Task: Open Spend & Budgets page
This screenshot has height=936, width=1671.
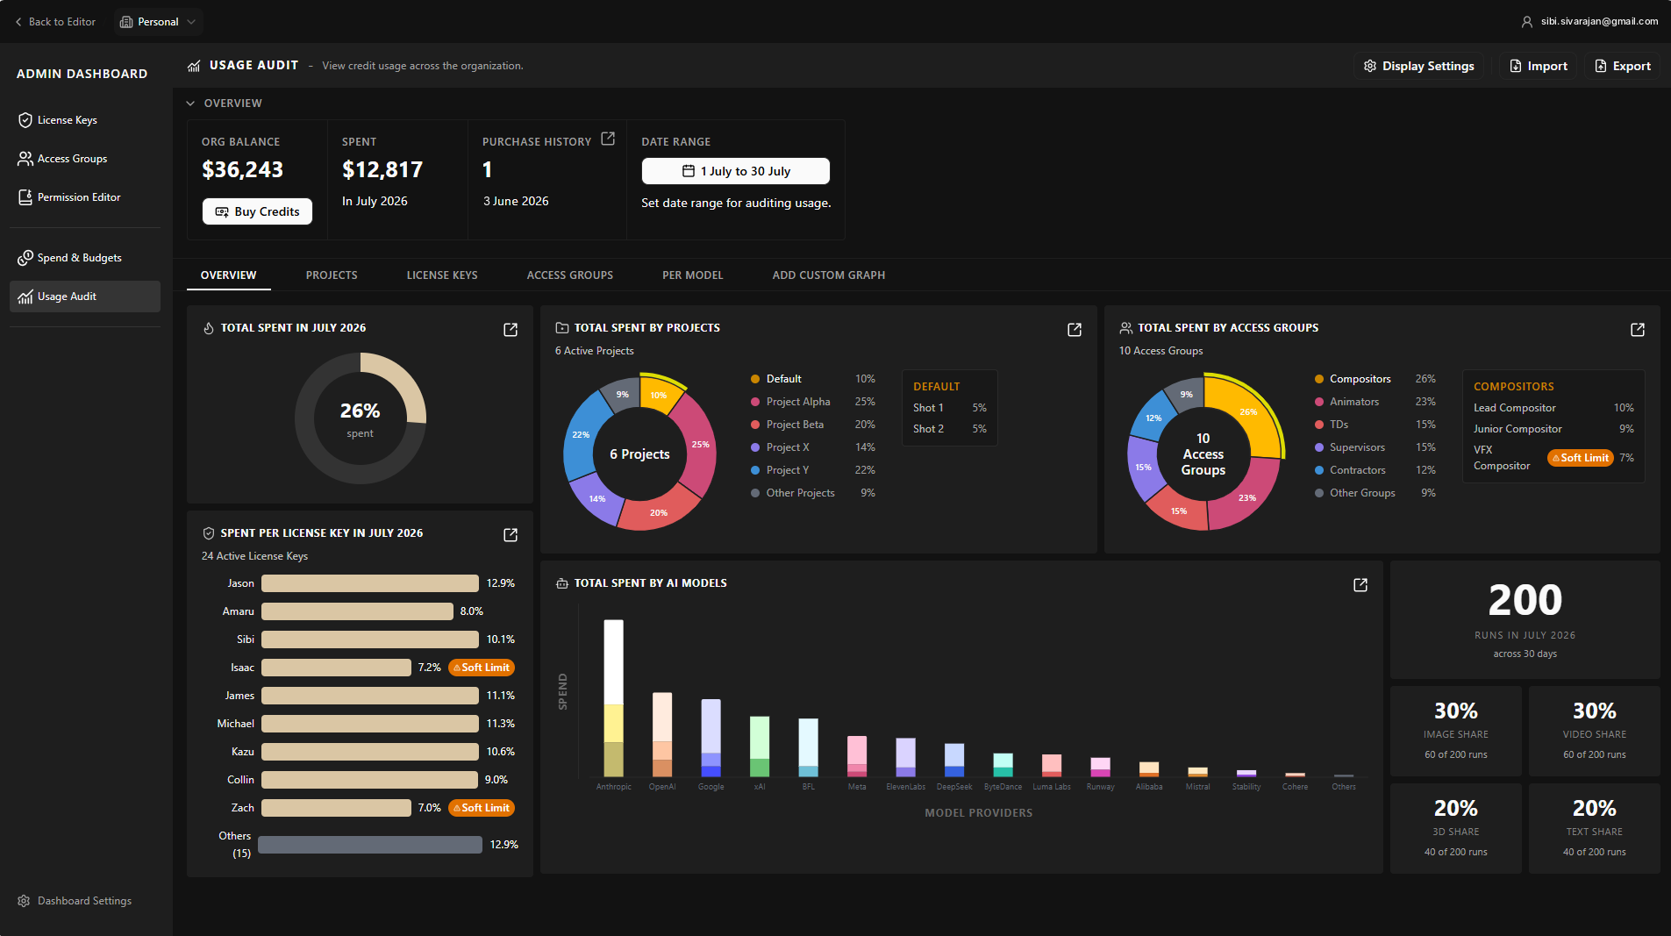Action: [x=85, y=258]
